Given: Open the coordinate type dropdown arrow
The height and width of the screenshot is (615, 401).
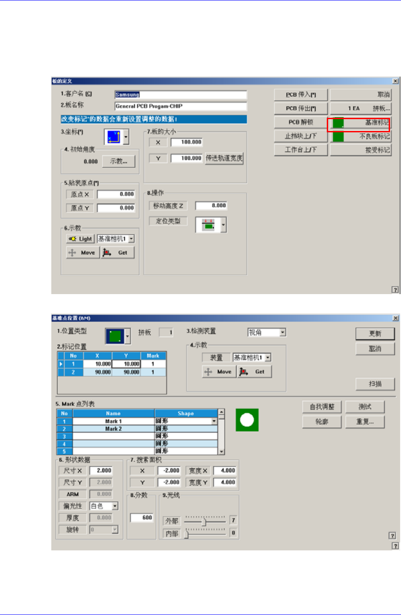Looking at the screenshot, I should coord(126,138).
